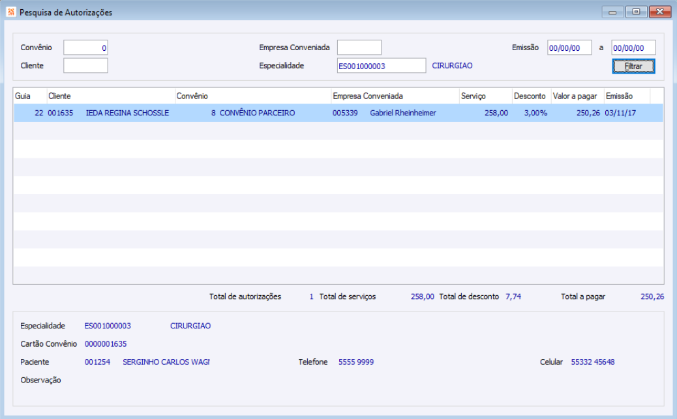Click the Empresa Conveniada column header
677x419 pixels.
tap(395, 96)
